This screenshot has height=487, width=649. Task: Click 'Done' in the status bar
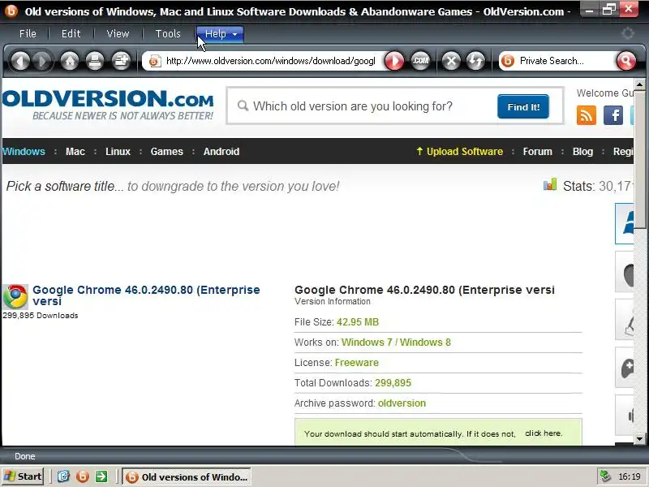point(25,456)
